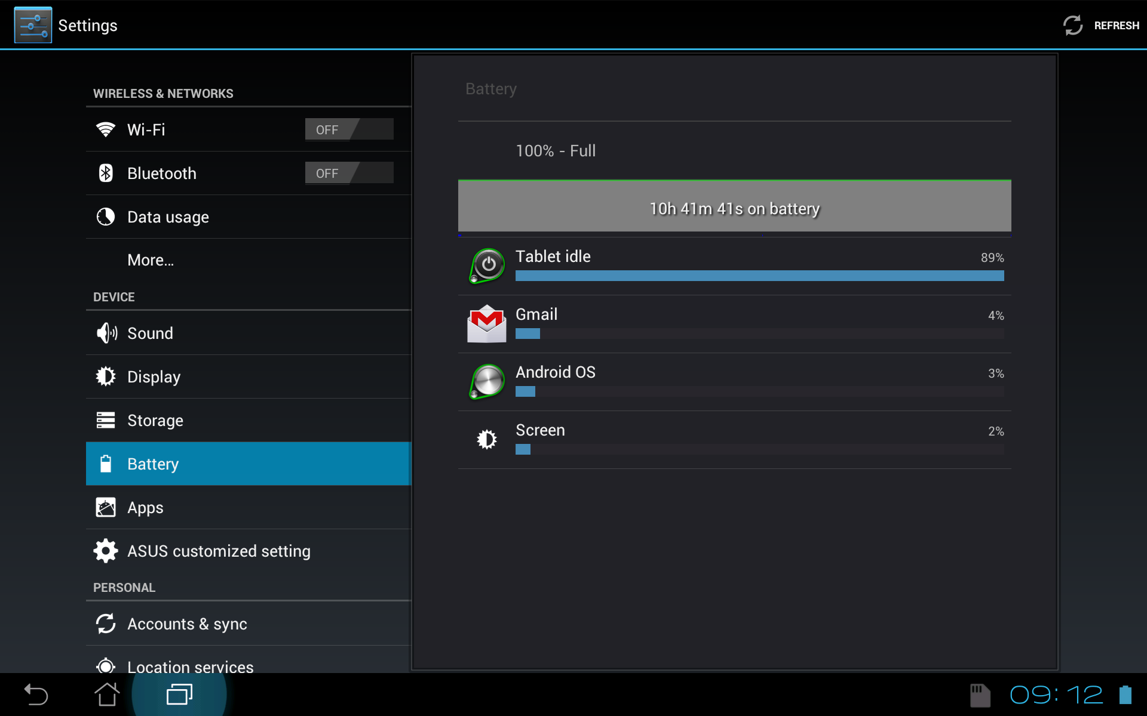
Task: Tap the status bar battery icon
Action: [x=1125, y=695]
